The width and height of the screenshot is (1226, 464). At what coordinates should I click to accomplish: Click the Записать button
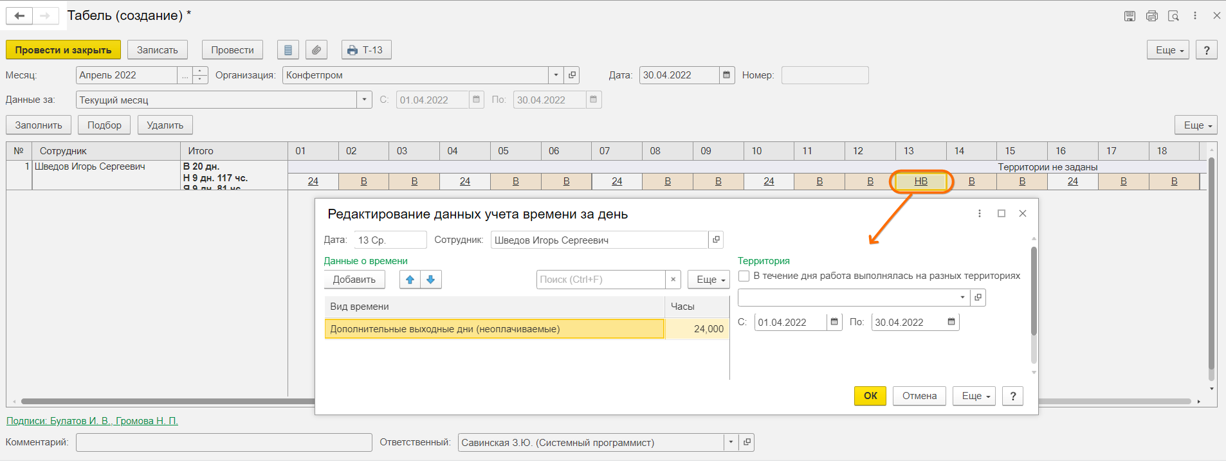tap(158, 50)
